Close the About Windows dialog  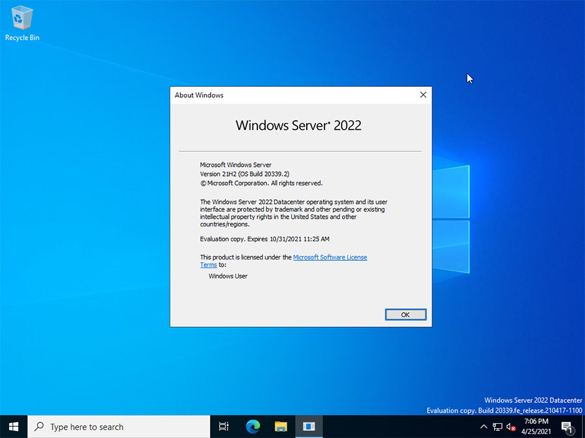click(x=423, y=95)
